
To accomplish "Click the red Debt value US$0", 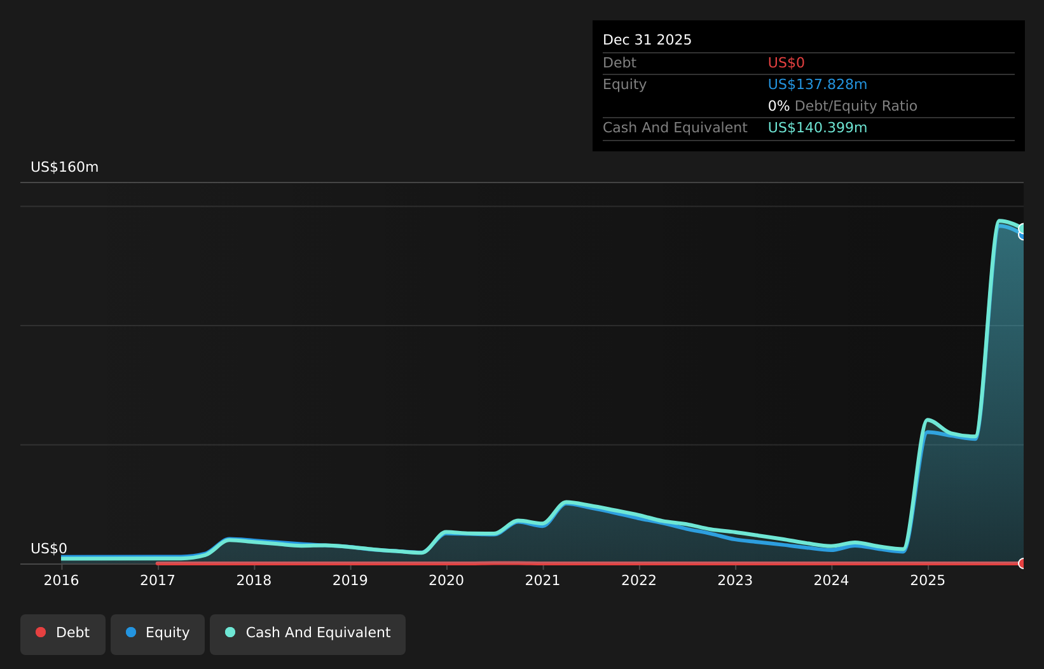I will coord(786,63).
